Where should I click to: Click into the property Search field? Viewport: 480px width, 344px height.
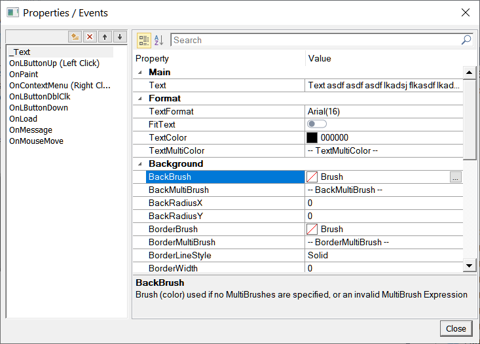point(314,40)
